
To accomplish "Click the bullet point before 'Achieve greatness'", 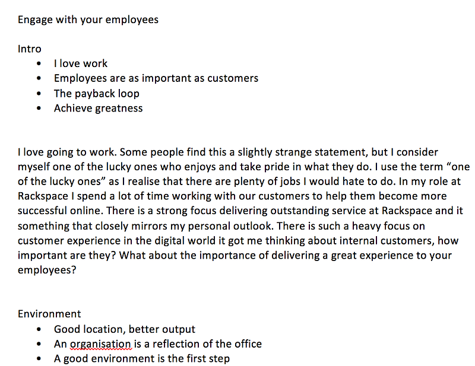I will pyautogui.click(x=39, y=109).
